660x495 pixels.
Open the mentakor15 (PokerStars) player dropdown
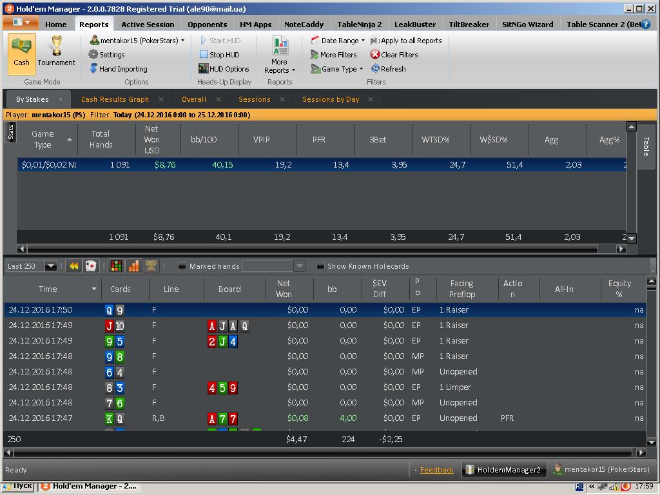click(137, 41)
